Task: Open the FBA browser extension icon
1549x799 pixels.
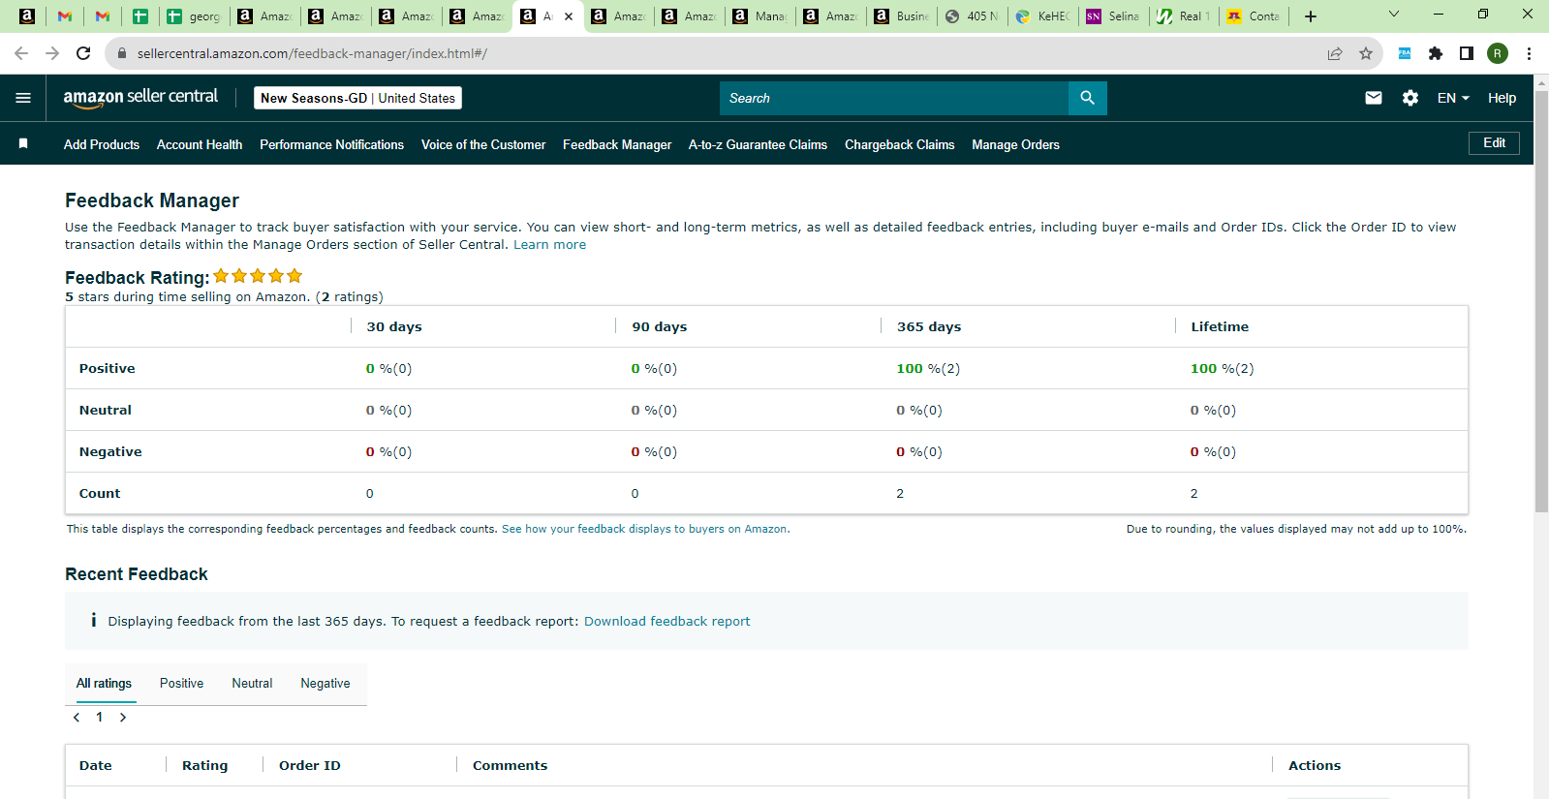Action: click(1405, 53)
